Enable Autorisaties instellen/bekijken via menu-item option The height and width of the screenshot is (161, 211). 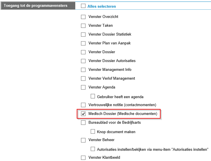point(93,149)
